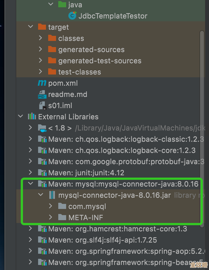The height and width of the screenshot is (270, 209).
Task: Click the JDK 1.8 cup folder icon
Action: (42, 128)
